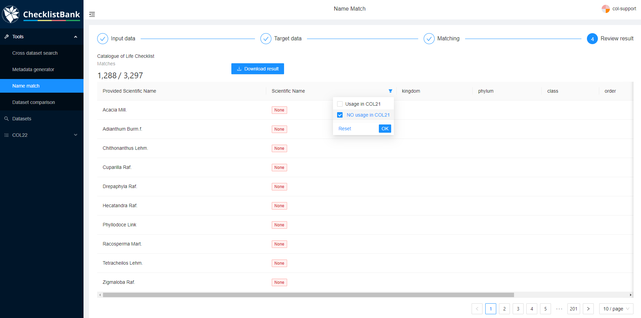Screen dimensions: 641x318
Task: Click None tag in Acacia Mill. row
Action: (x=279, y=110)
